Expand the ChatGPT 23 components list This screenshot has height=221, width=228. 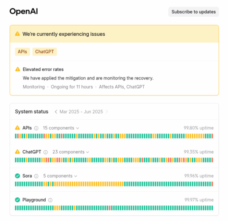[71, 152]
